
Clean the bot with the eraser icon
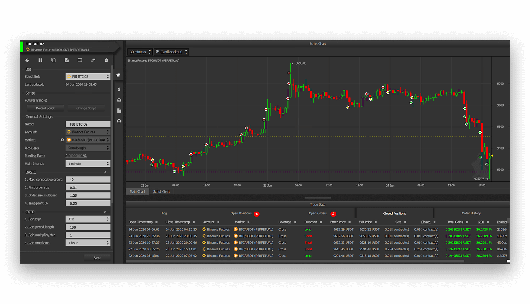[x=93, y=60]
